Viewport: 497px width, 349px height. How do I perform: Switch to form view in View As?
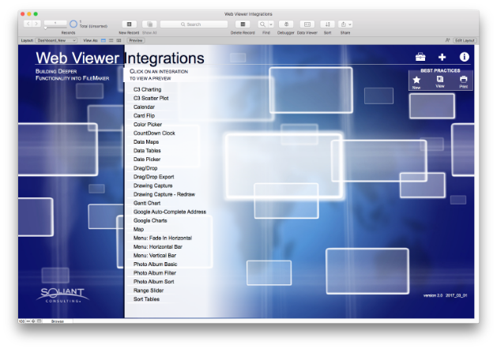click(x=103, y=39)
